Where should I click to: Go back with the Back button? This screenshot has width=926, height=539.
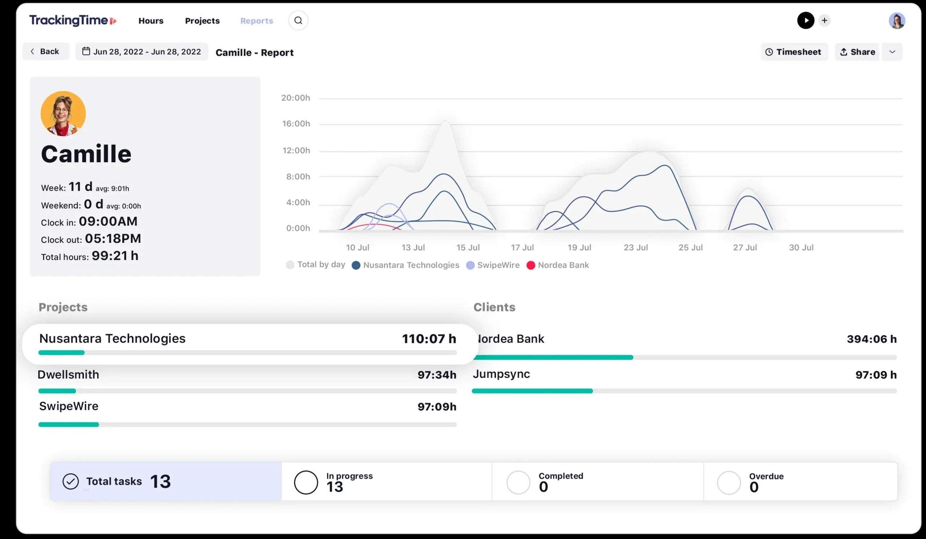pos(46,51)
